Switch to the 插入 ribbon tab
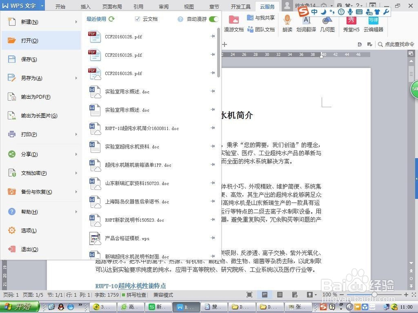The image size is (418, 313). click(86, 6)
